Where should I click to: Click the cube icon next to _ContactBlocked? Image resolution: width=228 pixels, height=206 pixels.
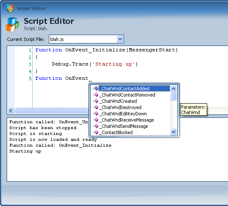click(96, 132)
